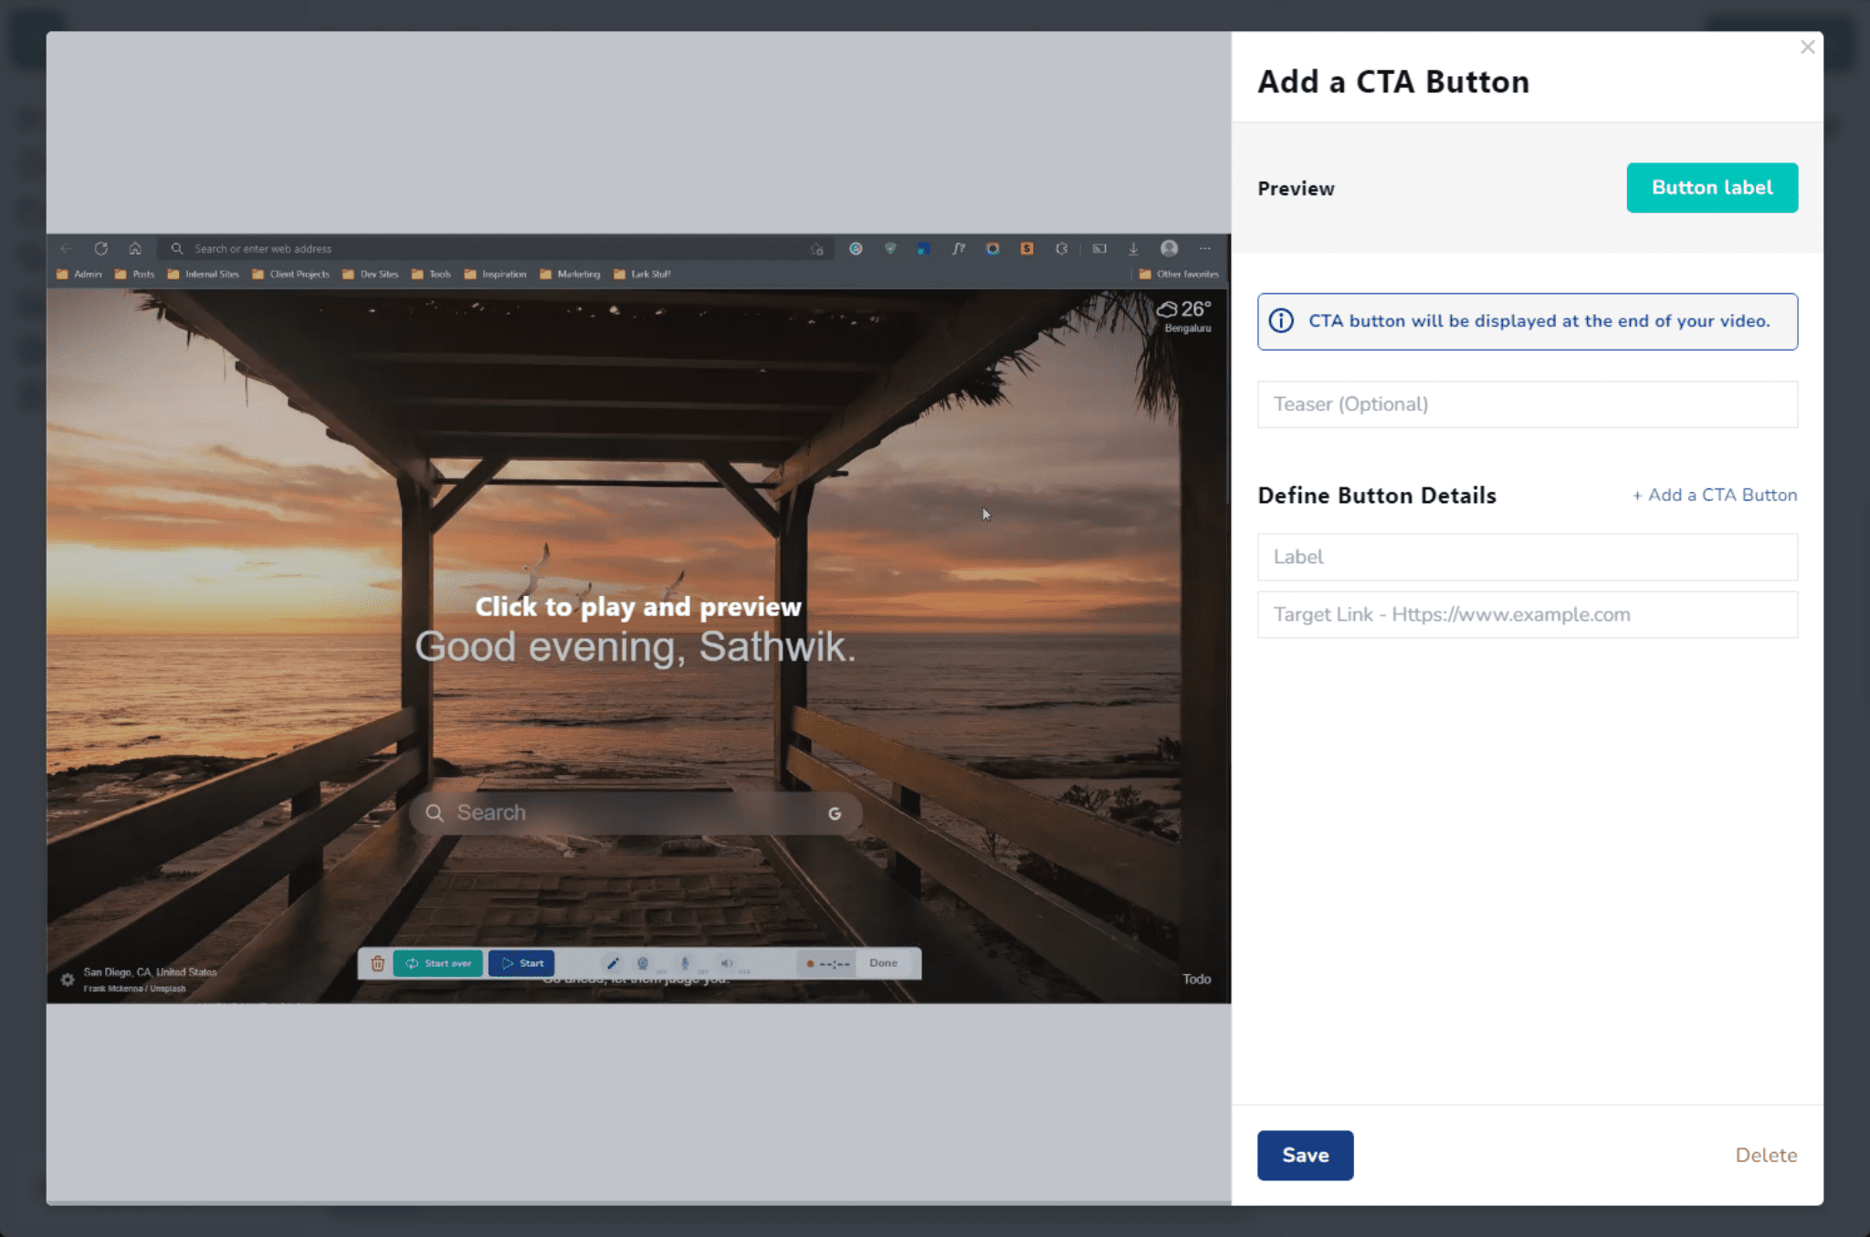Click the 'Add a CTA Button' heading text

(x=1393, y=81)
